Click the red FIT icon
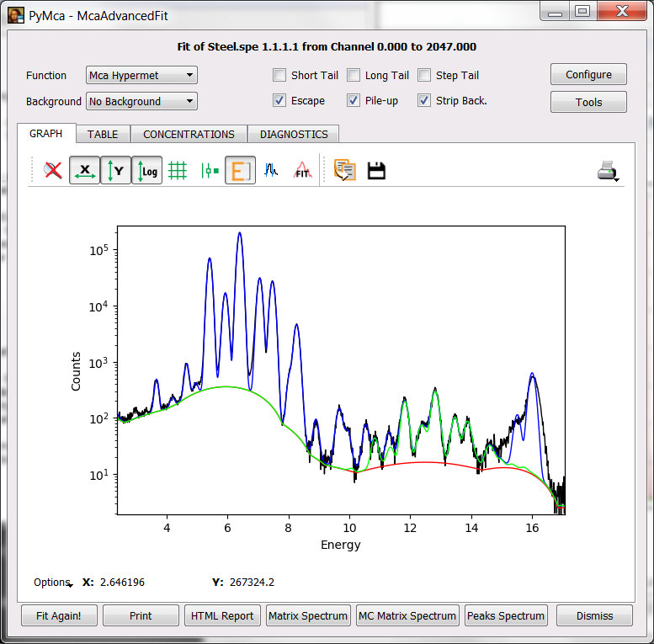 click(302, 170)
